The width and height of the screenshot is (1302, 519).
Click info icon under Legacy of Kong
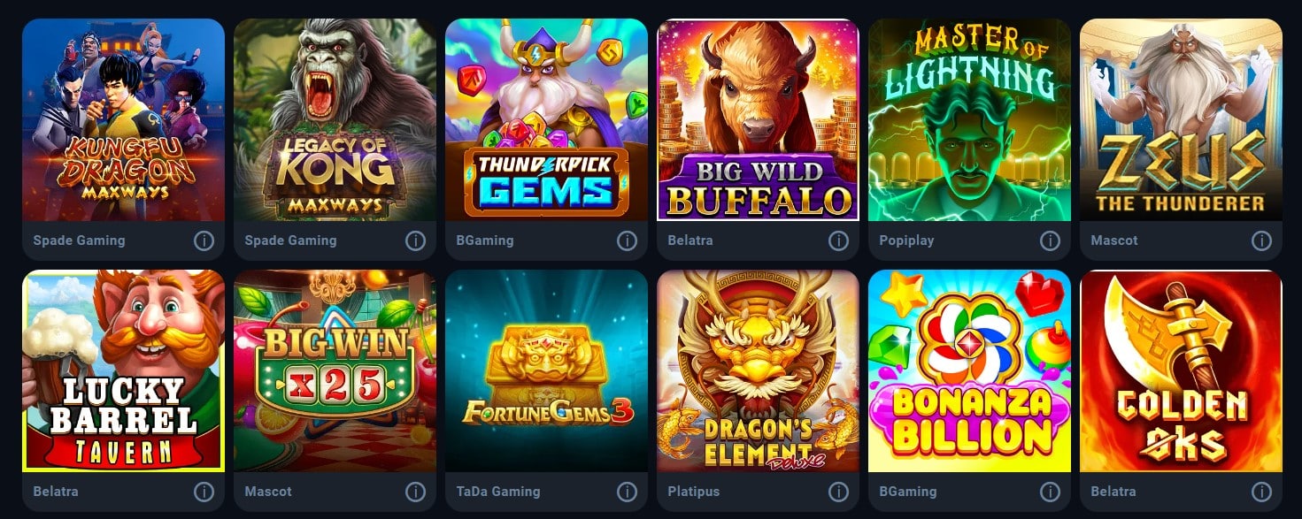pyautogui.click(x=415, y=240)
